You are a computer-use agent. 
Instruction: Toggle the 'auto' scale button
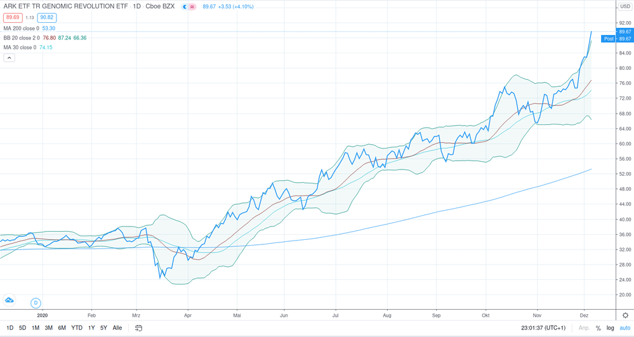coord(625,328)
